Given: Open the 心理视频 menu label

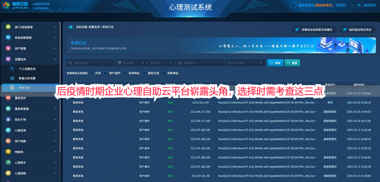Looking at the screenshot, I should click(20, 173).
